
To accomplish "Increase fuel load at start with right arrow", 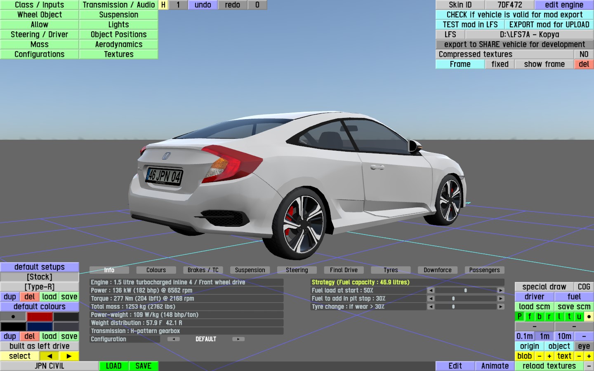I will pyautogui.click(x=501, y=291).
